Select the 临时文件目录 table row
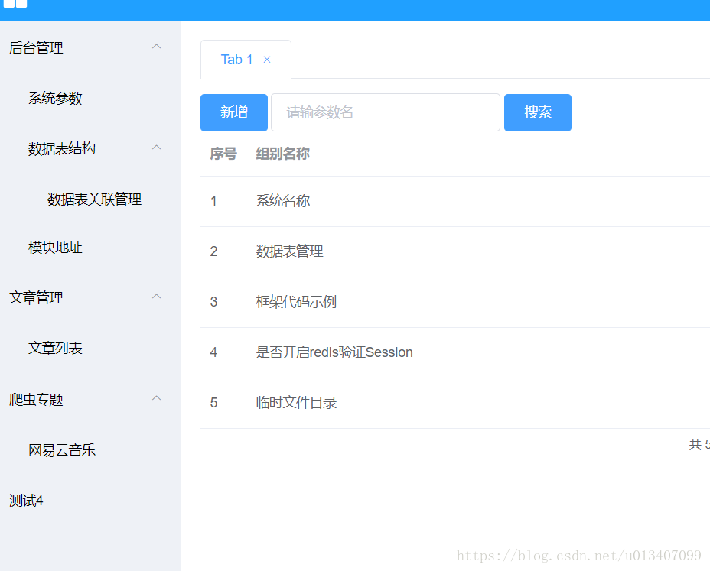This screenshot has height=571, width=710. coord(455,403)
